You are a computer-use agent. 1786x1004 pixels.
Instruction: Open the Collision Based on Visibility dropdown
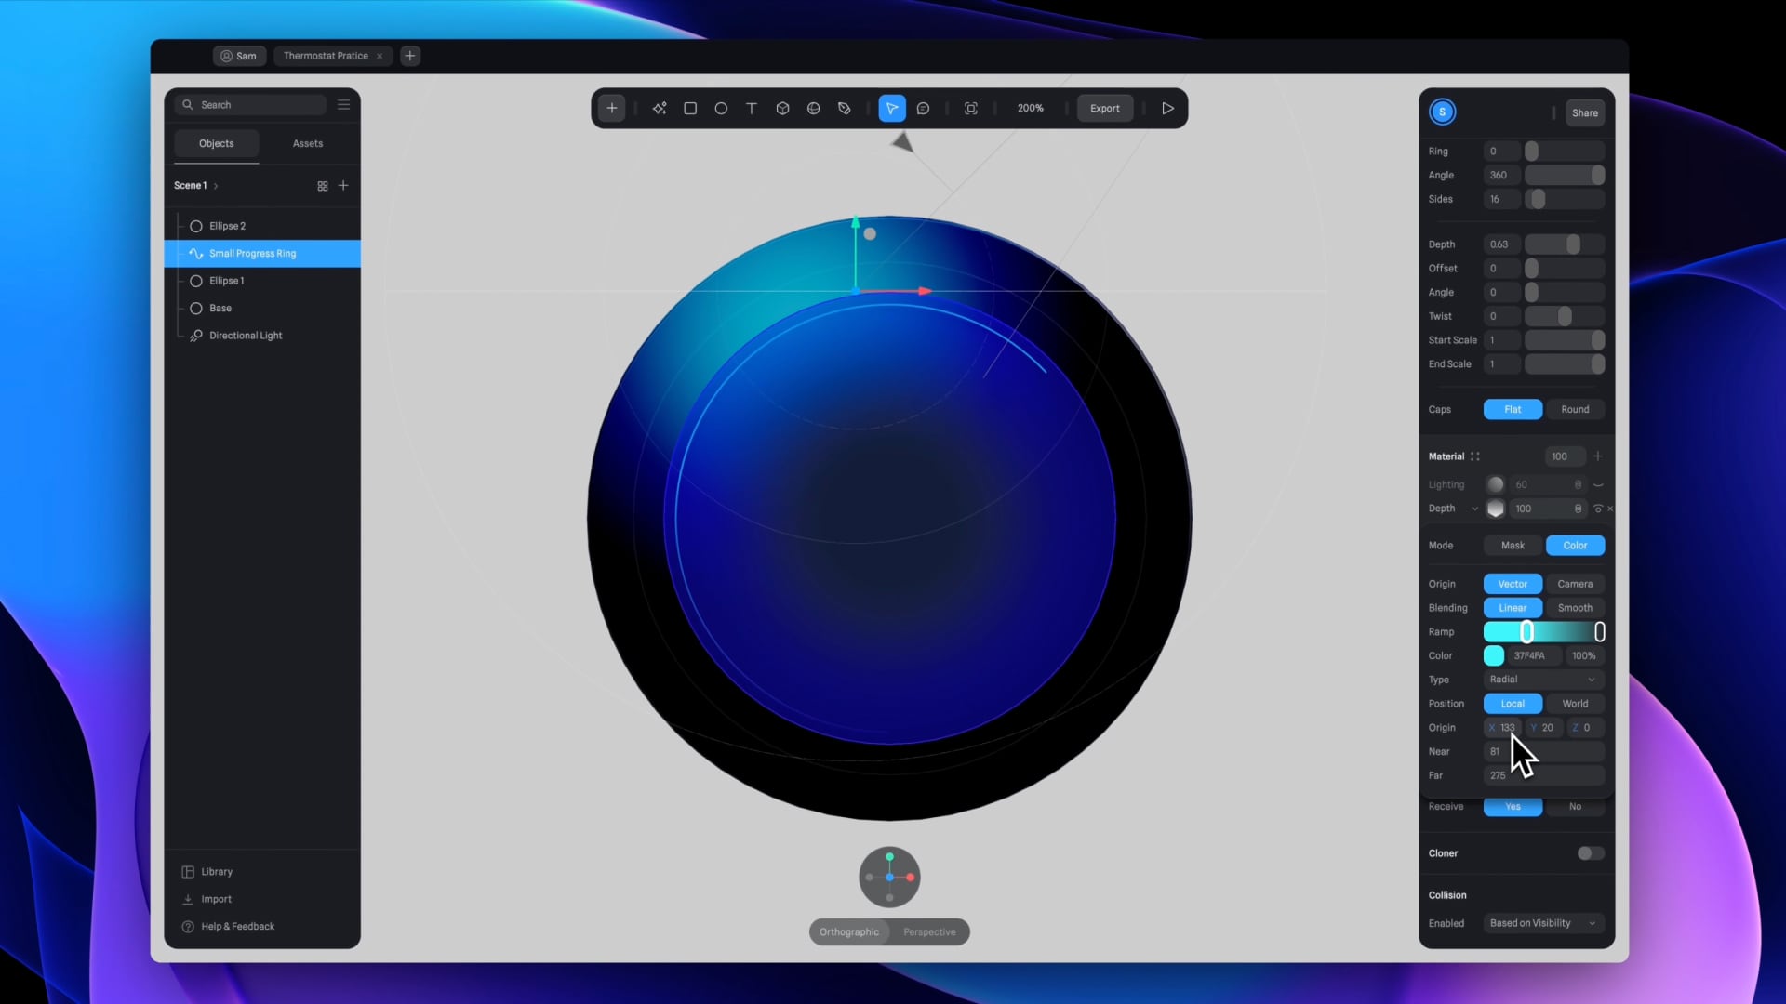1542,923
